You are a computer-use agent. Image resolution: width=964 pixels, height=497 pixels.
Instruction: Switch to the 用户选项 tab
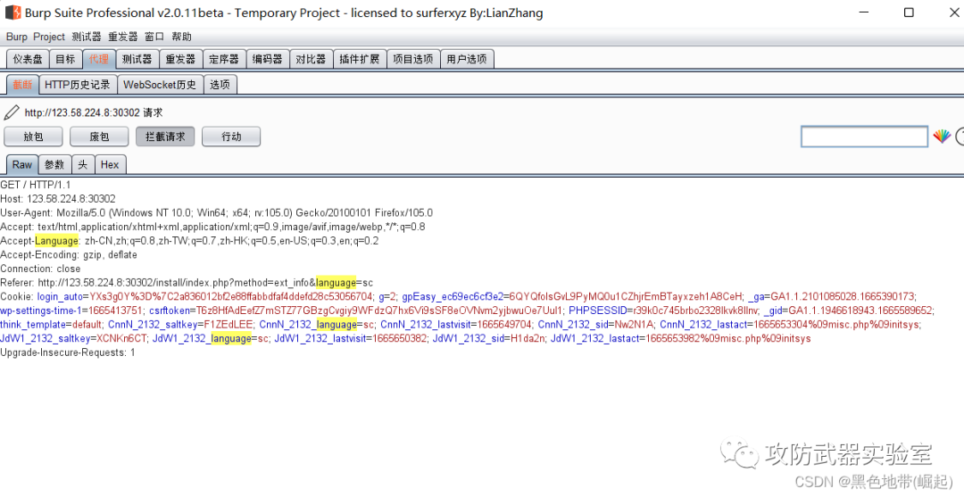tap(467, 60)
